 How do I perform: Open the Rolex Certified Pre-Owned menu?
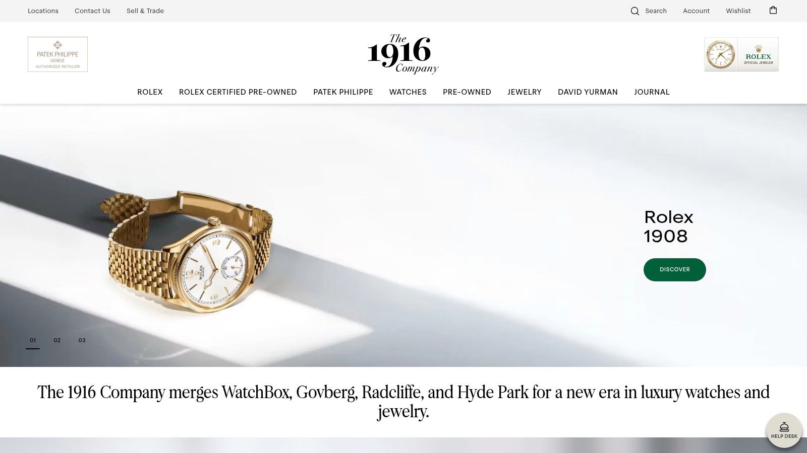click(x=238, y=92)
